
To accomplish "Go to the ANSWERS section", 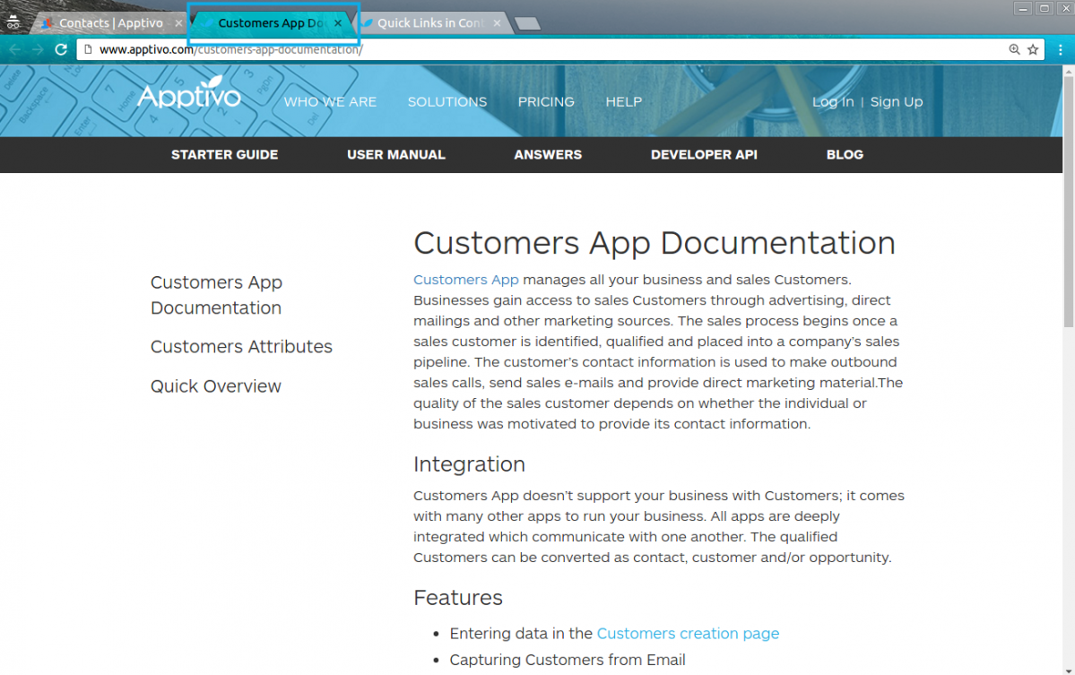I will click(x=548, y=155).
